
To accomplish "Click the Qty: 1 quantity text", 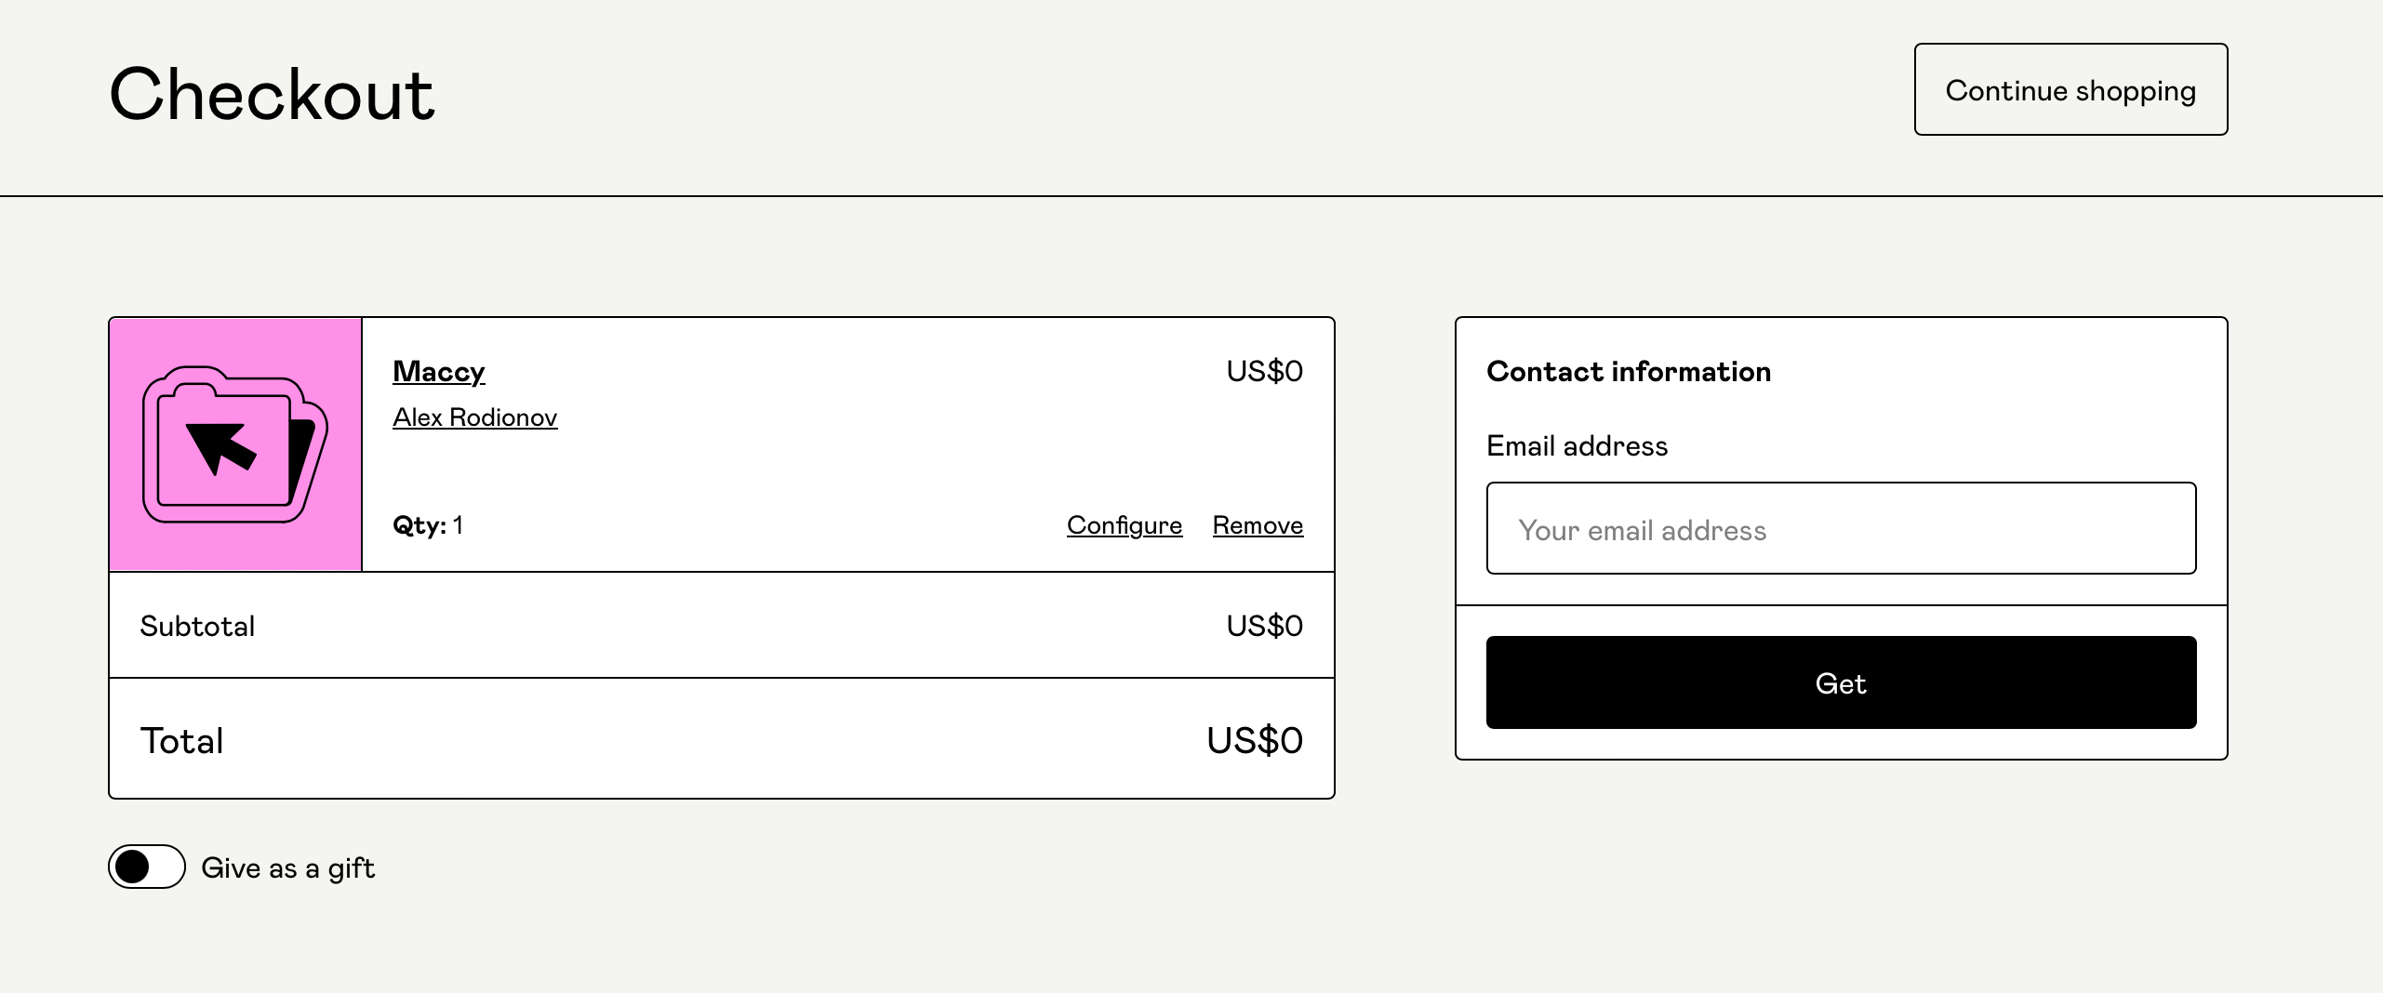I will pos(428,525).
